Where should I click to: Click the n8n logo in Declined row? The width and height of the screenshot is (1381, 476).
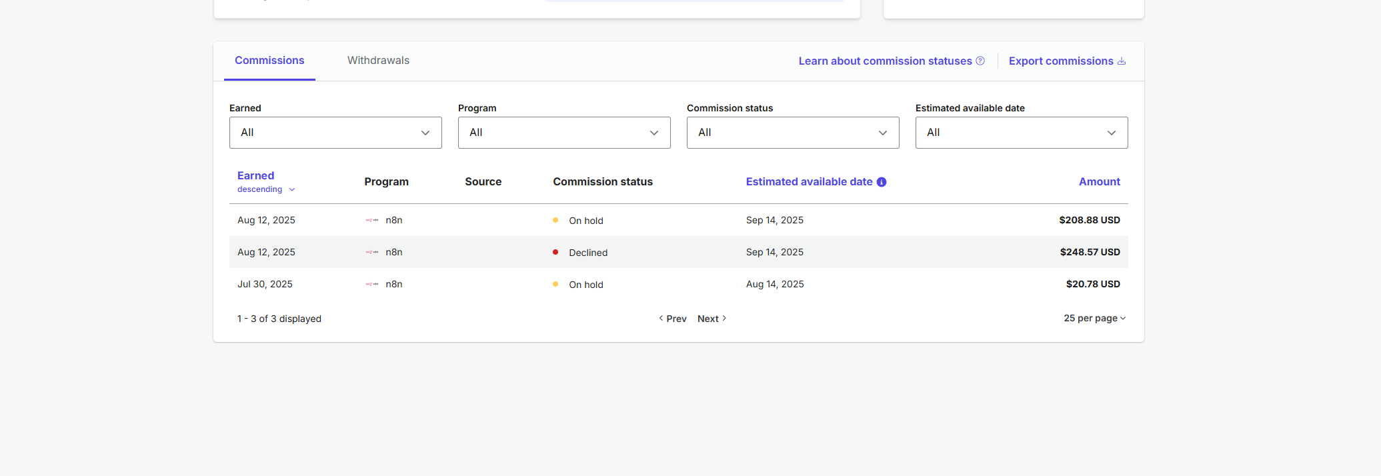[372, 252]
